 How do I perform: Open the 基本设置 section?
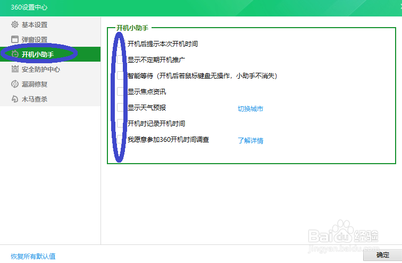pos(50,24)
